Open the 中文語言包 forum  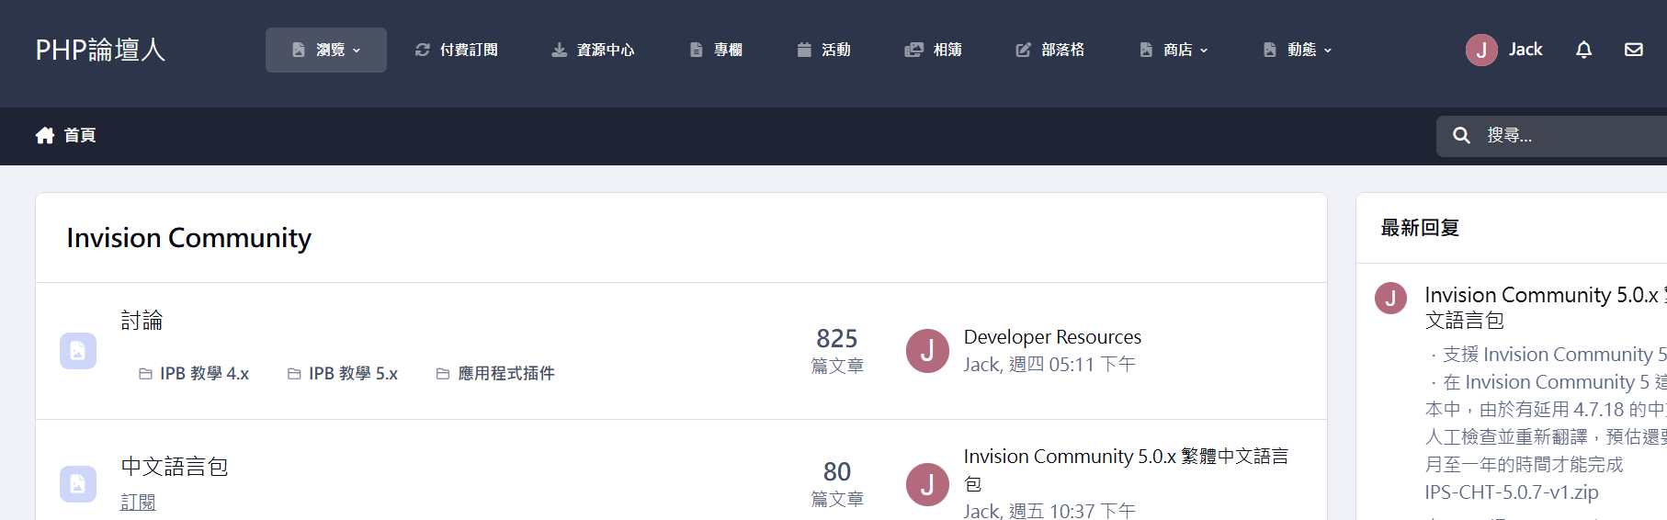[x=175, y=467]
